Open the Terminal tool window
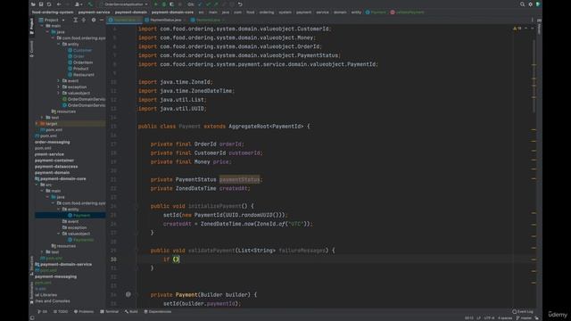 click(109, 311)
